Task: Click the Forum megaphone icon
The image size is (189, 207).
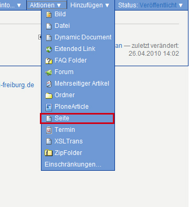Action: click(x=49, y=73)
